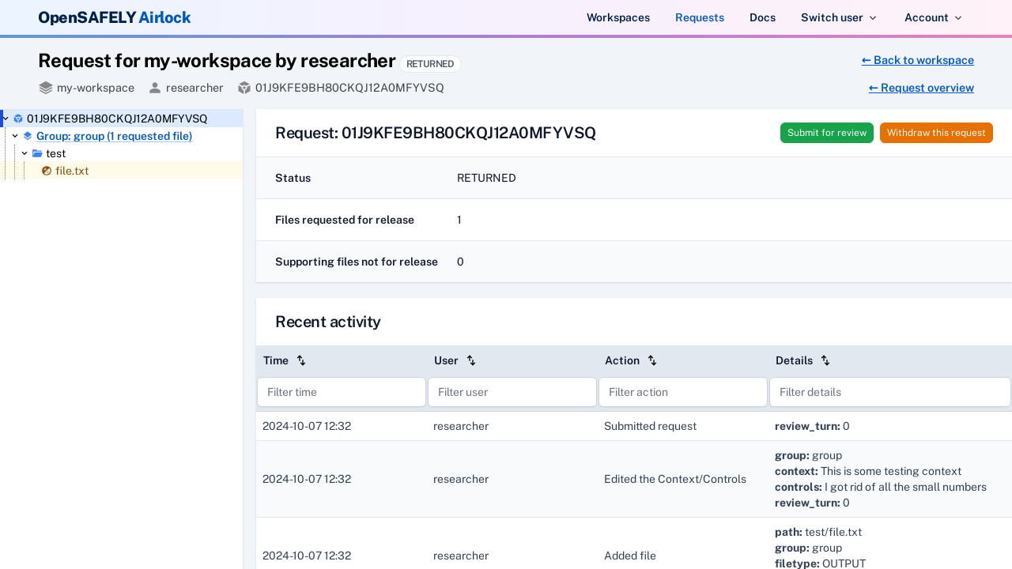
Task: Sort the activity table by Time
Action: pos(301,360)
